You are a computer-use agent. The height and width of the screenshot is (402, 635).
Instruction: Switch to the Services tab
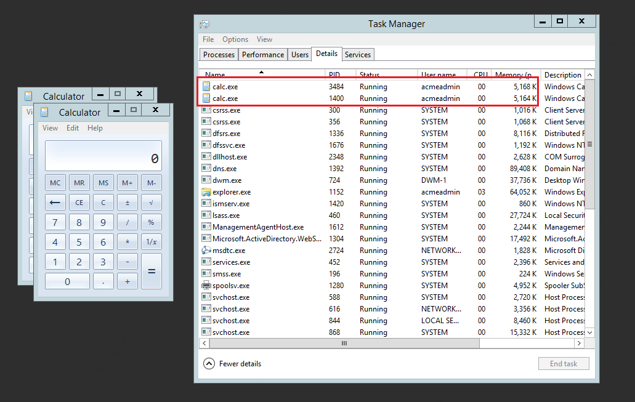[358, 55]
